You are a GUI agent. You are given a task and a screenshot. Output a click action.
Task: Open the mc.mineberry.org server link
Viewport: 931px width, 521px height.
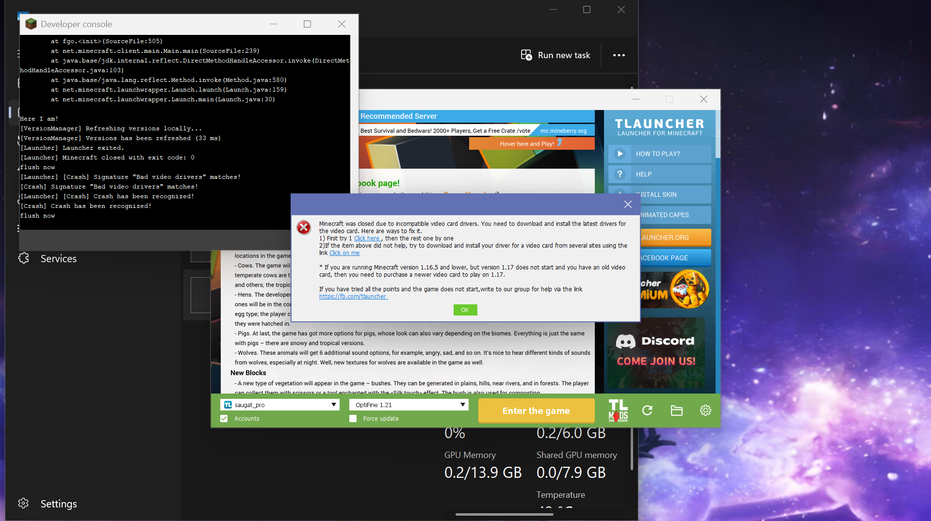pos(563,131)
